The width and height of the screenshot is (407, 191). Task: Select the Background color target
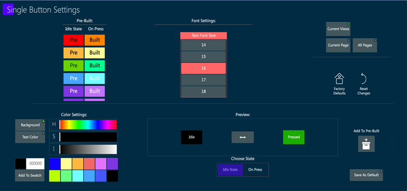[x=30, y=125]
